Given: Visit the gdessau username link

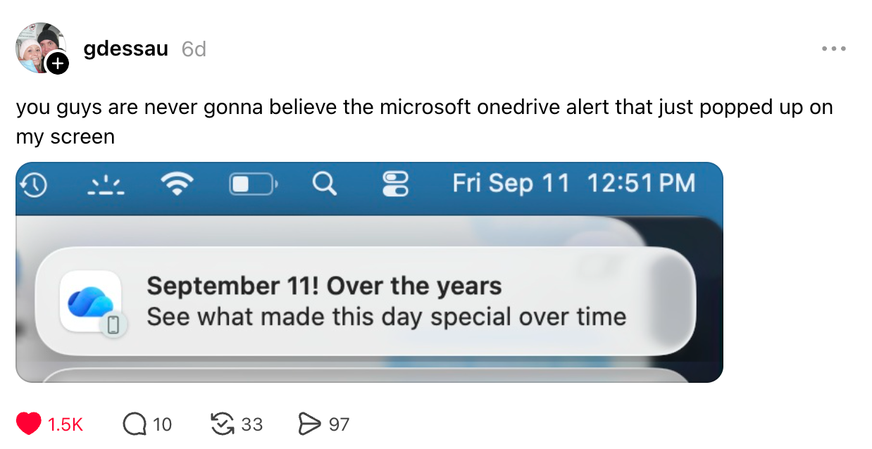Looking at the screenshot, I should [125, 49].
